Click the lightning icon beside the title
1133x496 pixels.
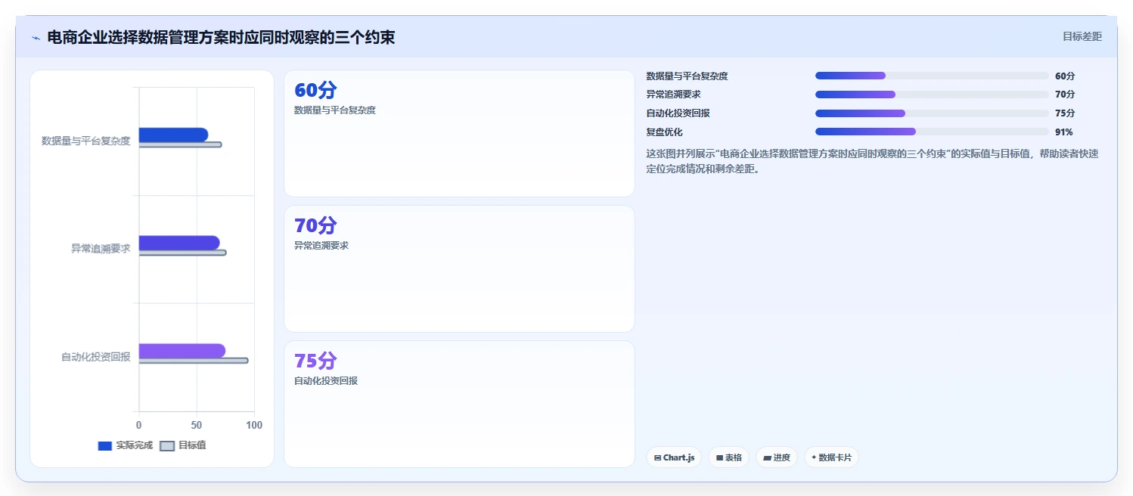coord(36,38)
